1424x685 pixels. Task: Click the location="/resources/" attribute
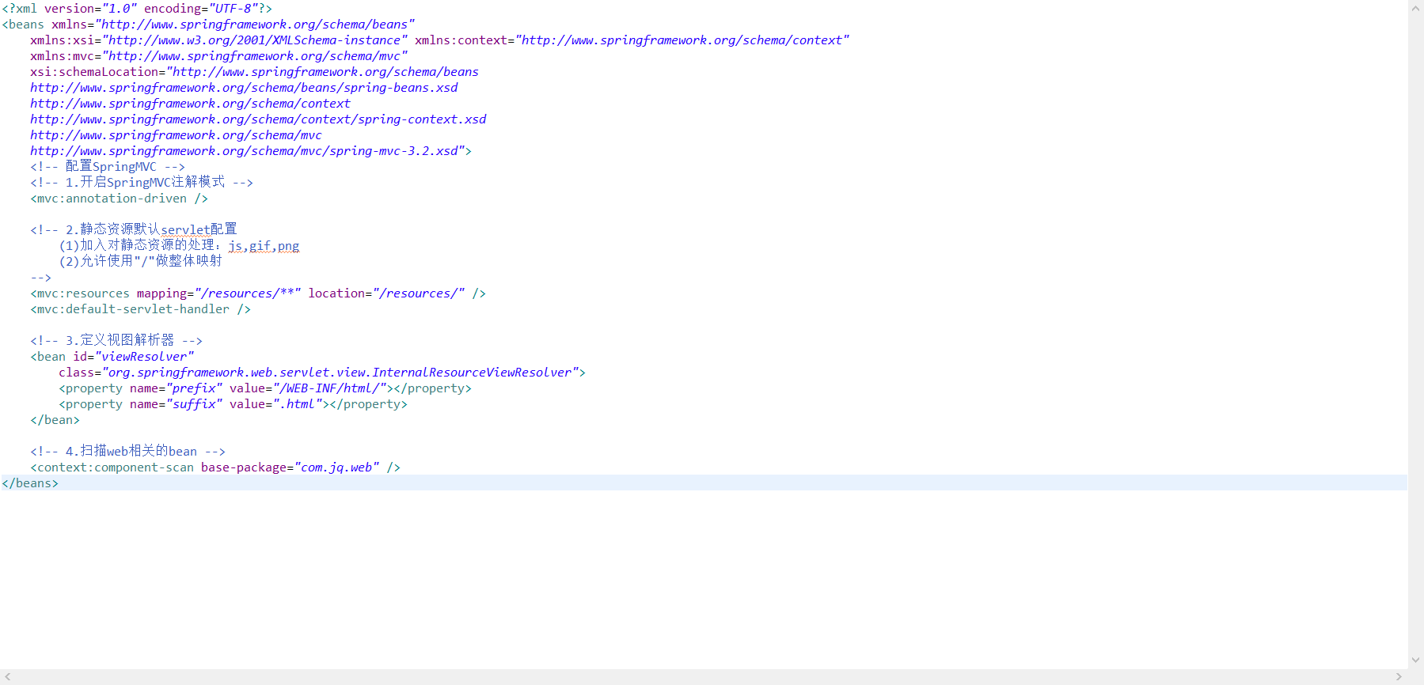pos(386,293)
